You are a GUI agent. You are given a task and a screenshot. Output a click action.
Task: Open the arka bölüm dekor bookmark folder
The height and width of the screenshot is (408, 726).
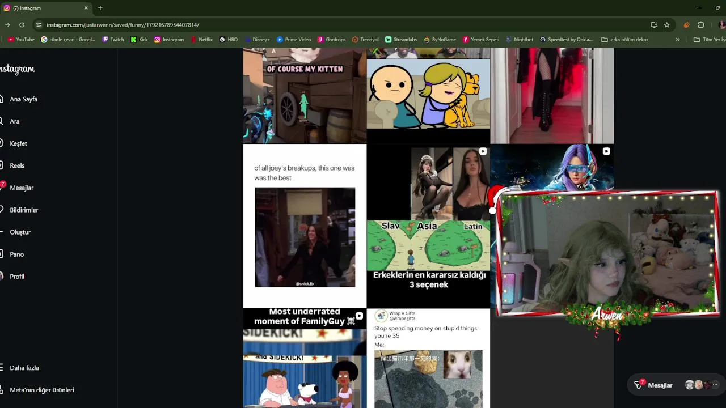click(x=624, y=40)
